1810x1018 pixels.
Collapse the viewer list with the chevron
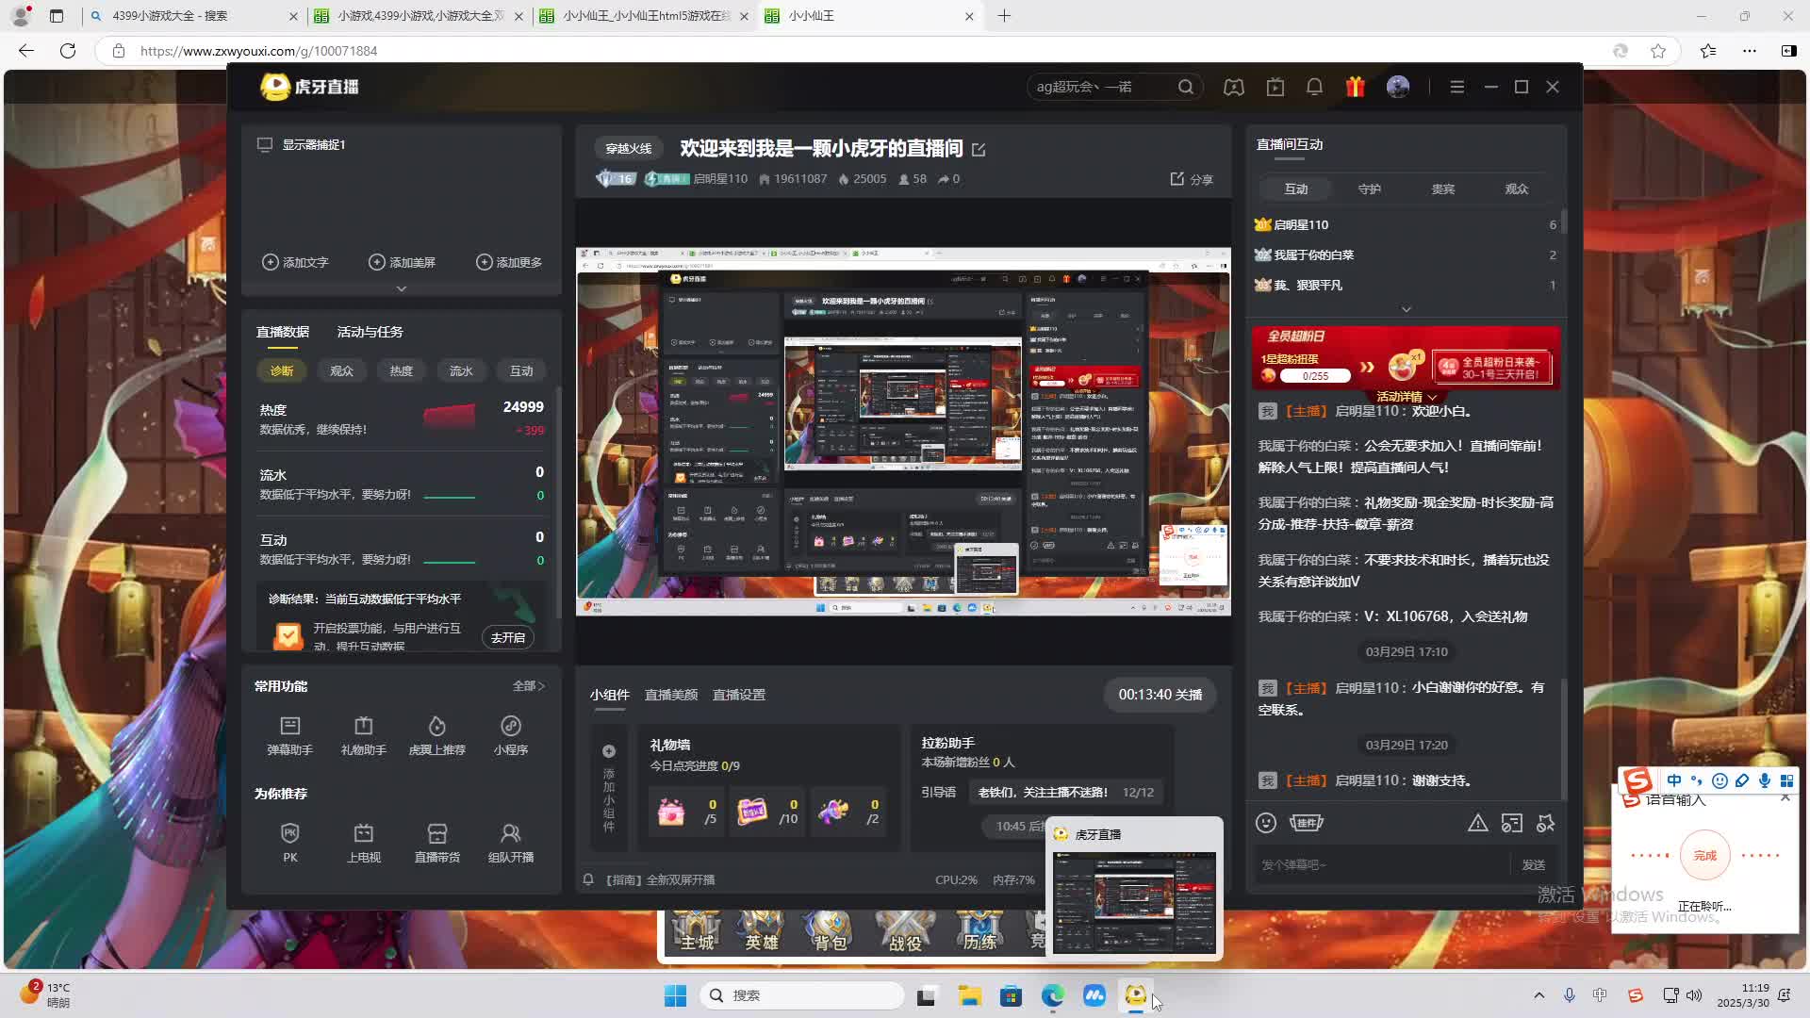point(1406,308)
